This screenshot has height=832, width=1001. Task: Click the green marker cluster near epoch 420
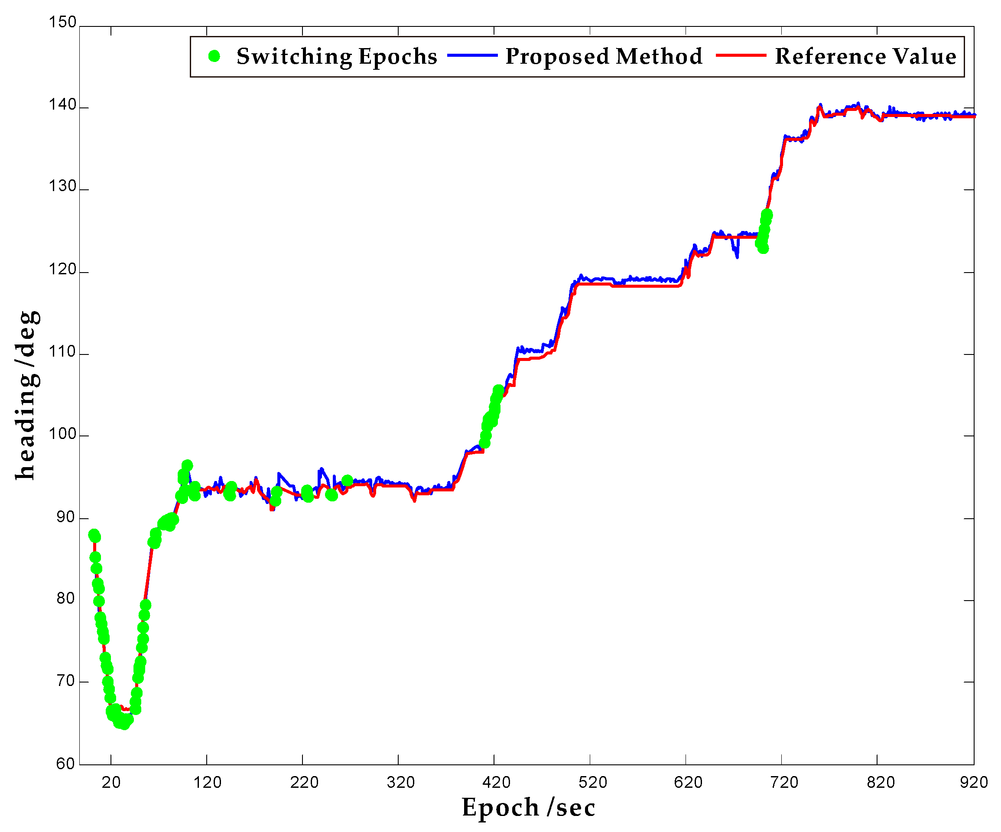[x=492, y=415]
